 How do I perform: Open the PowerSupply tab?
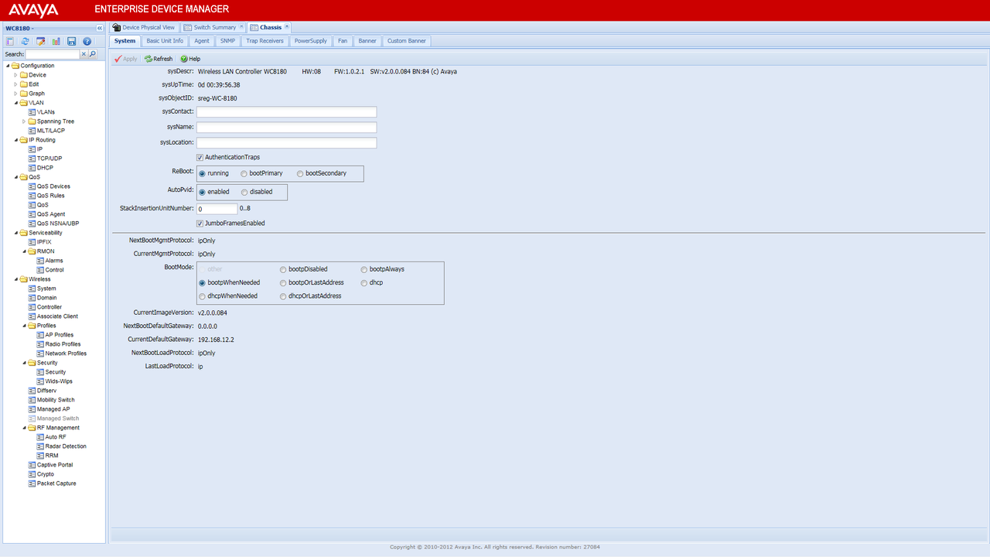click(311, 41)
